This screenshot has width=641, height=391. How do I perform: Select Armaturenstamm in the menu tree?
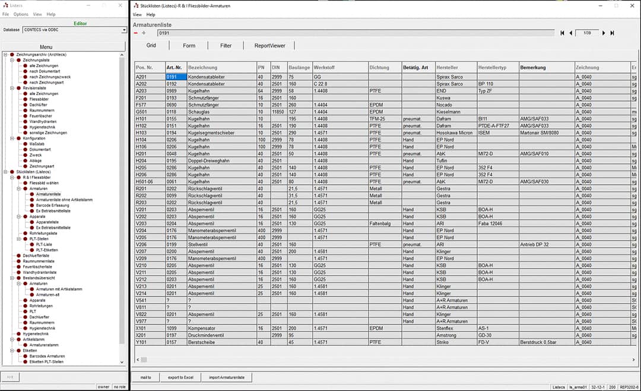point(44,345)
